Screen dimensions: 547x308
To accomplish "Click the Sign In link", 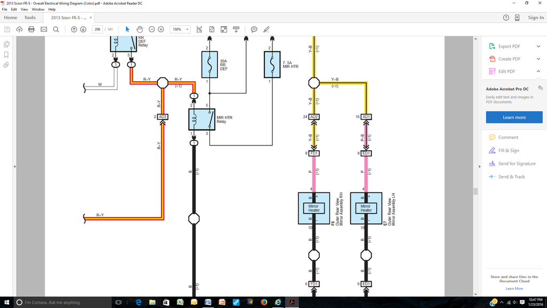I will click(x=536, y=18).
